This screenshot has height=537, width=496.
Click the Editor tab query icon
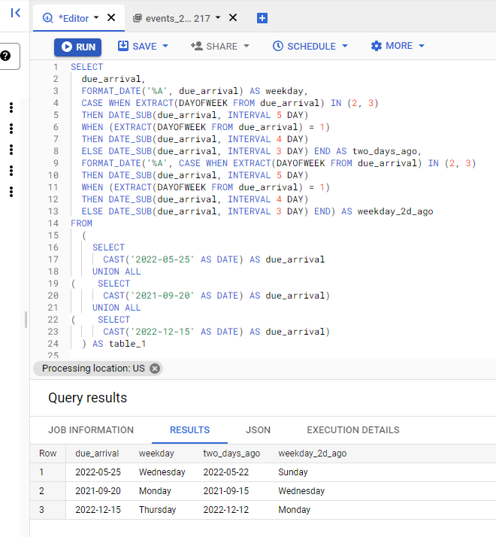[48, 18]
